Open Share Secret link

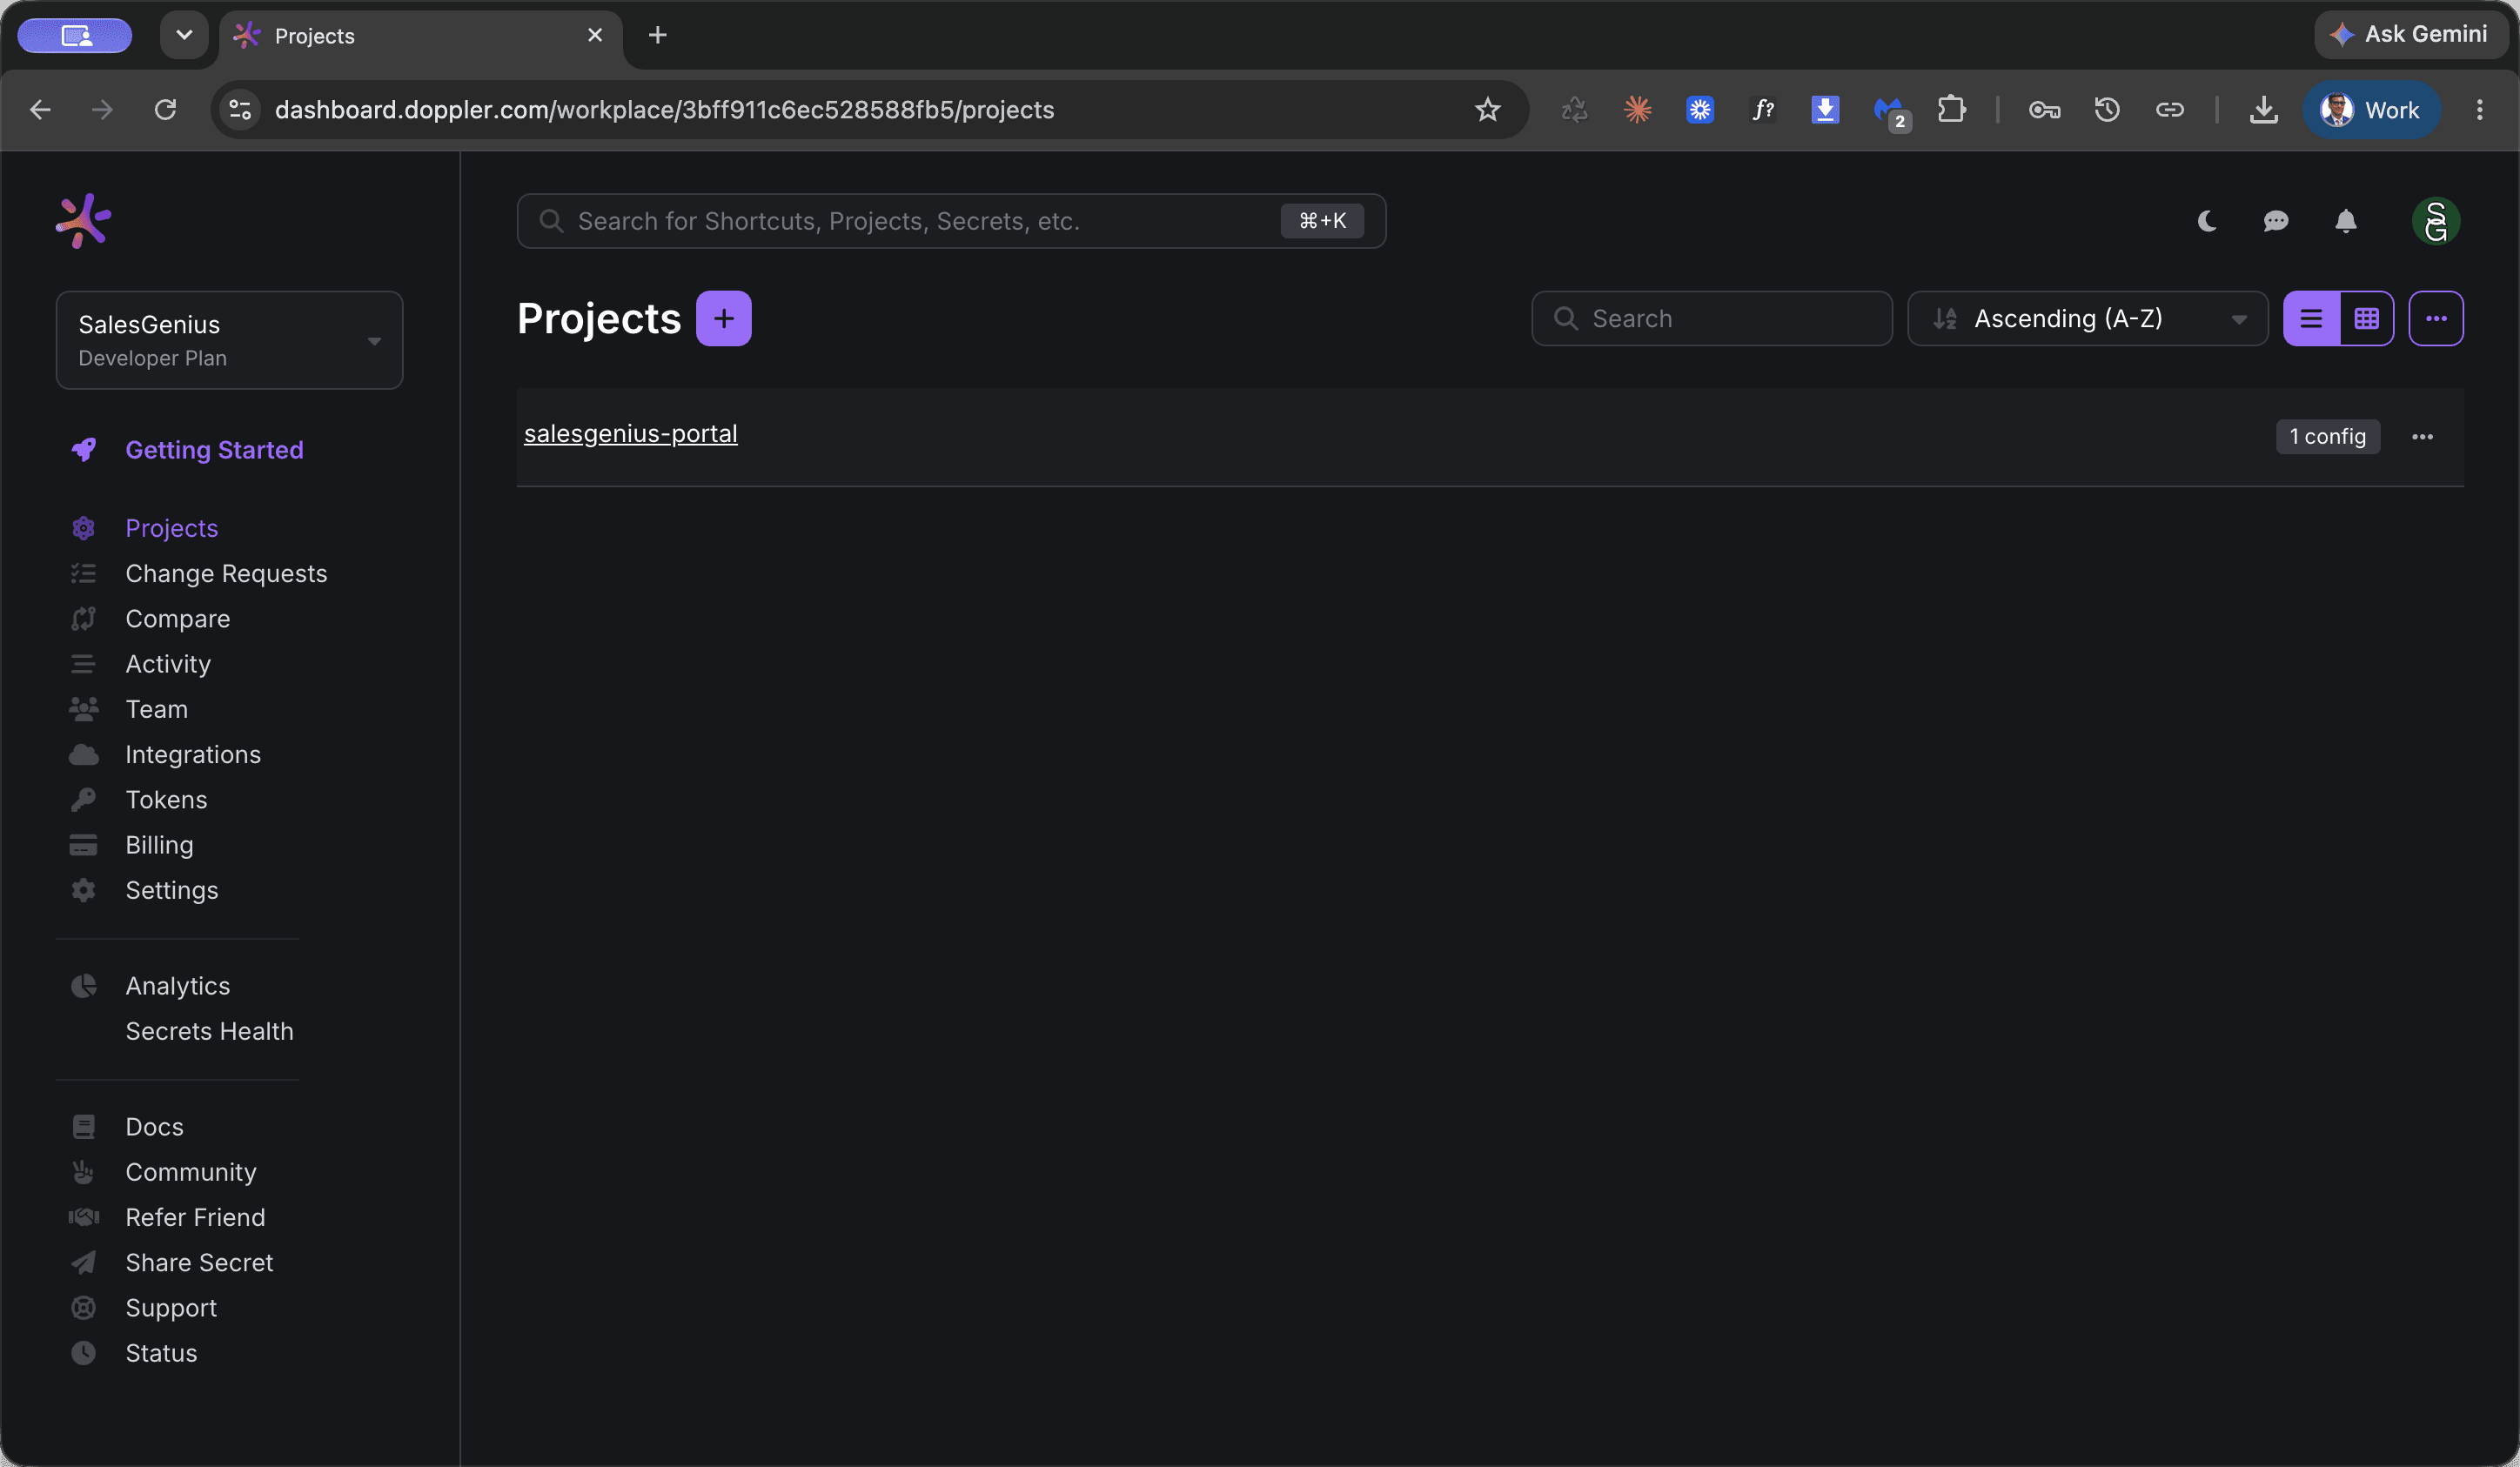199,1263
